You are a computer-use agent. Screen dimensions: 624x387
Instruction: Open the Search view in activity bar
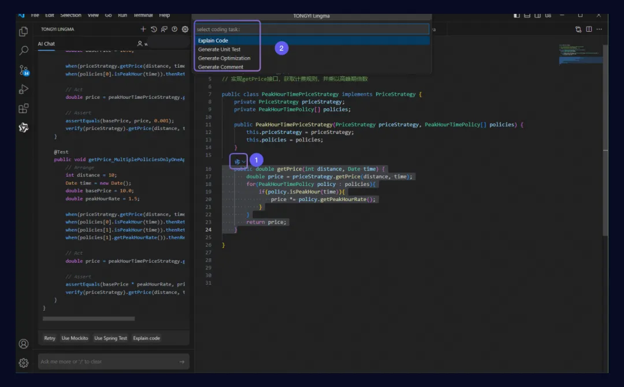tap(24, 50)
